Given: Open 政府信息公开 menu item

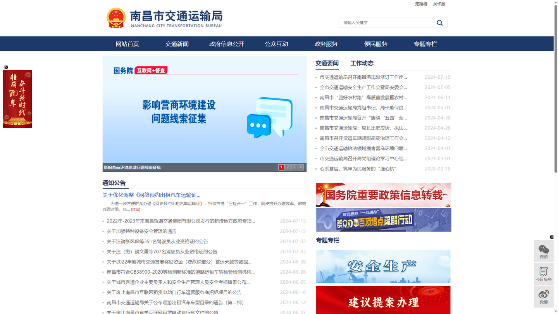Looking at the screenshot, I should tap(227, 44).
